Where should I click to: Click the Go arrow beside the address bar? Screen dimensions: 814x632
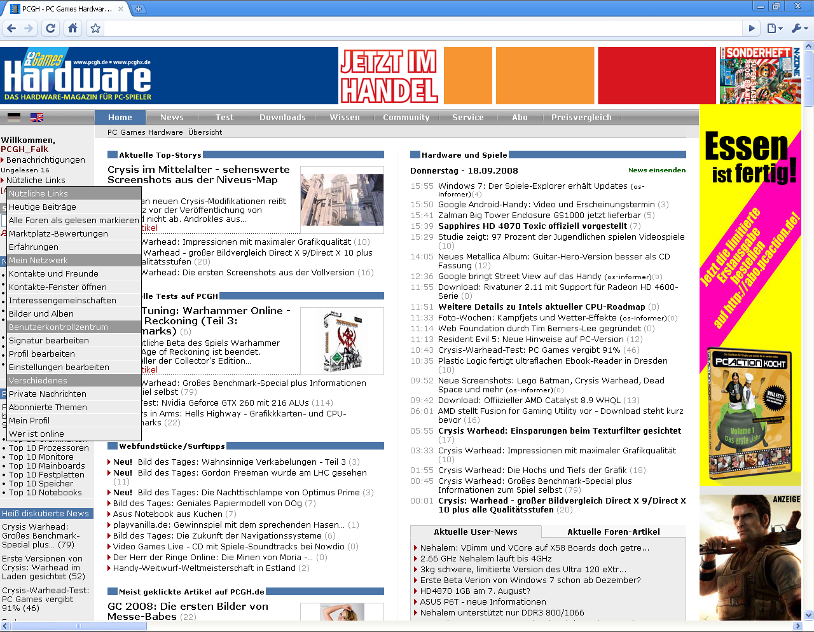[752, 28]
